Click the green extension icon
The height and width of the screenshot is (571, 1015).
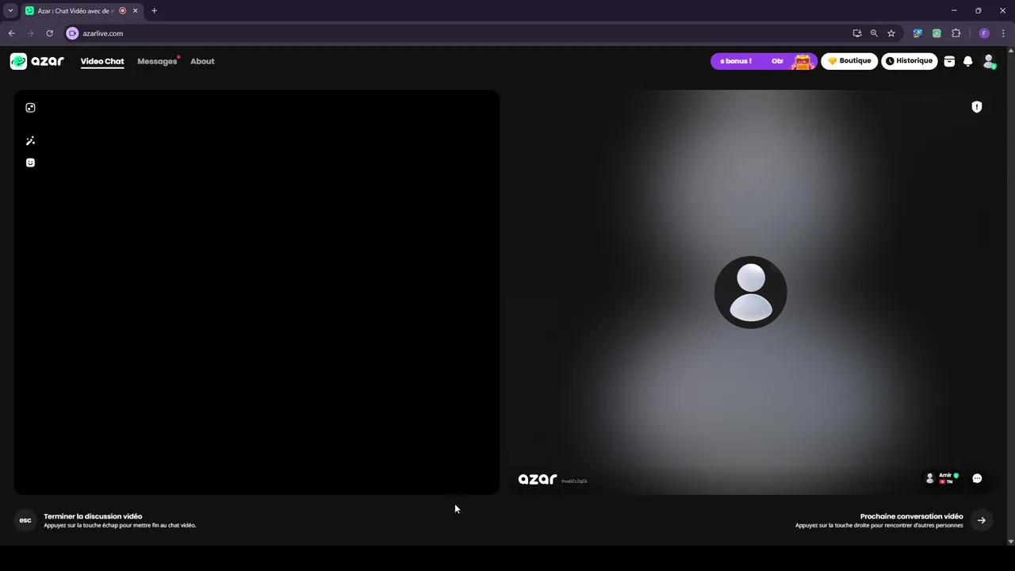(x=936, y=33)
